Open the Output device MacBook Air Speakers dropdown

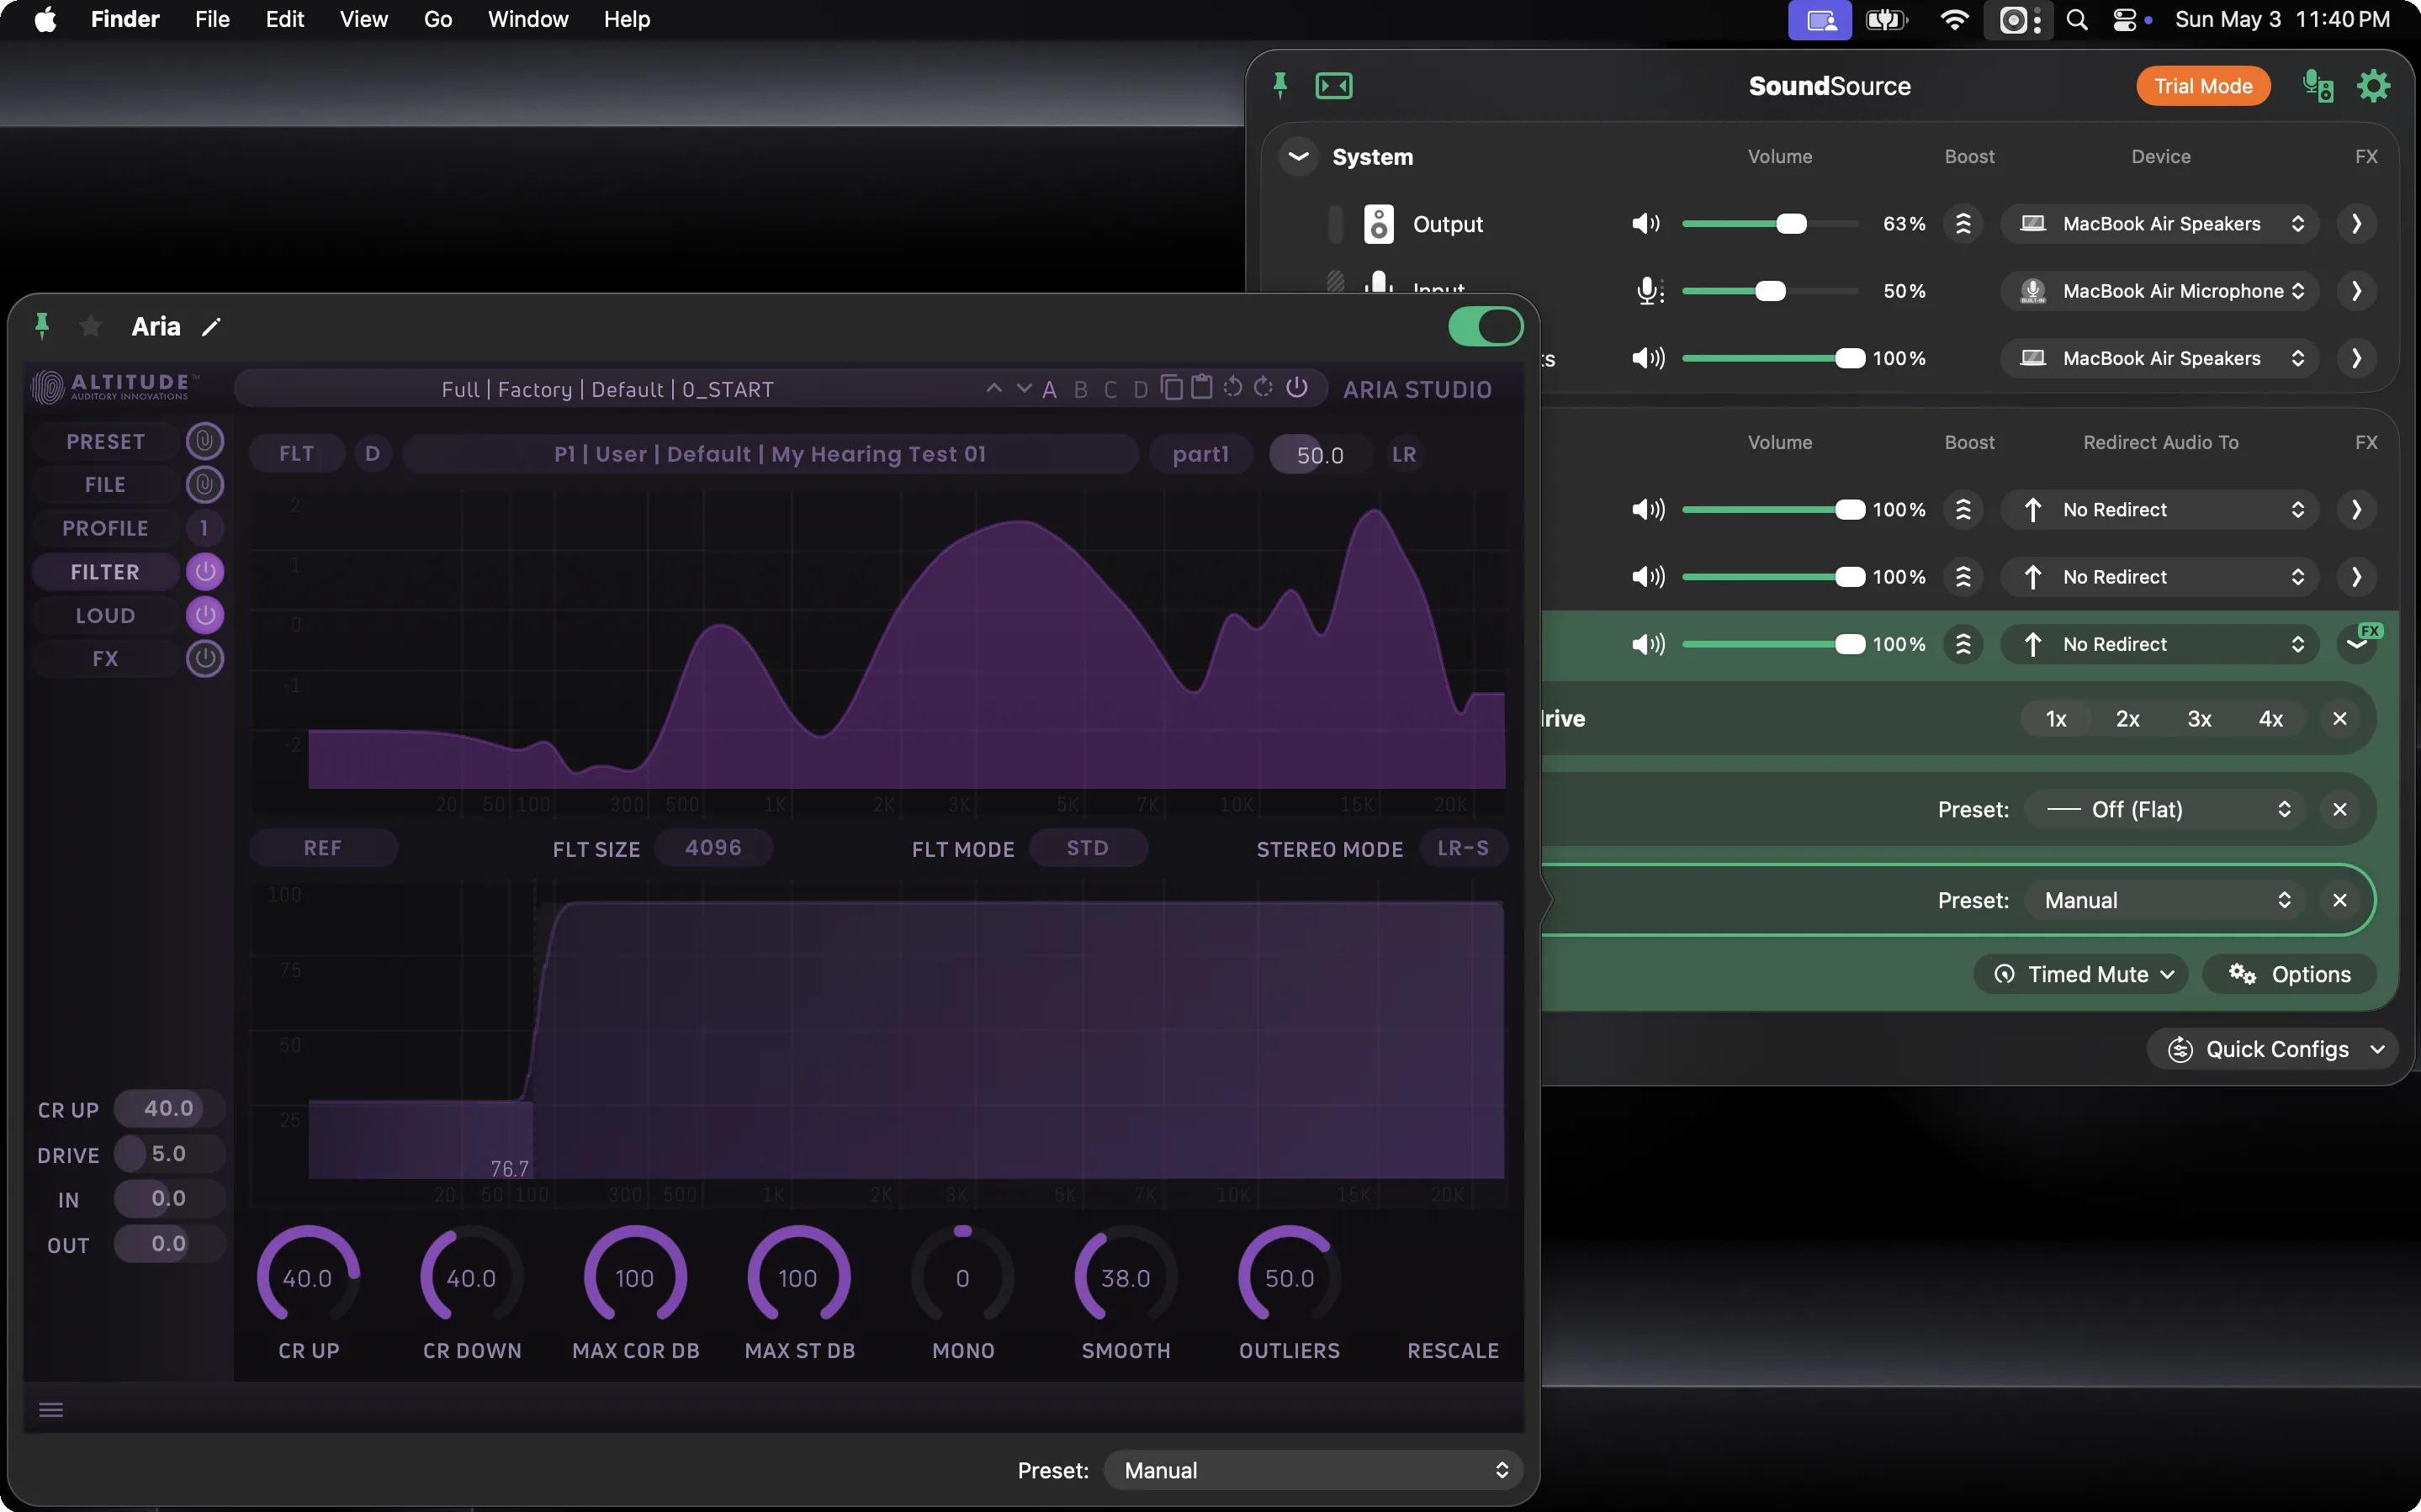click(2160, 224)
